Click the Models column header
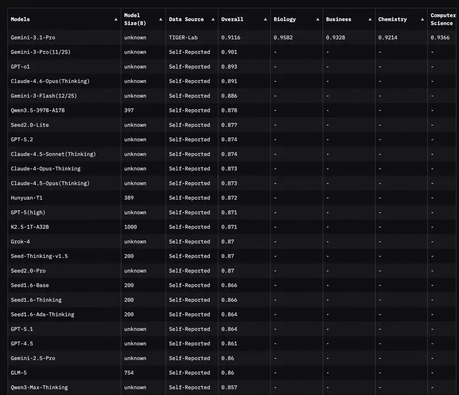 (x=20, y=19)
